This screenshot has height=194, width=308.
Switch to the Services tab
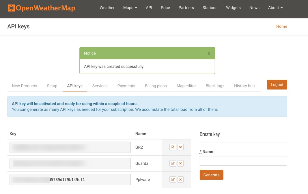(x=100, y=86)
